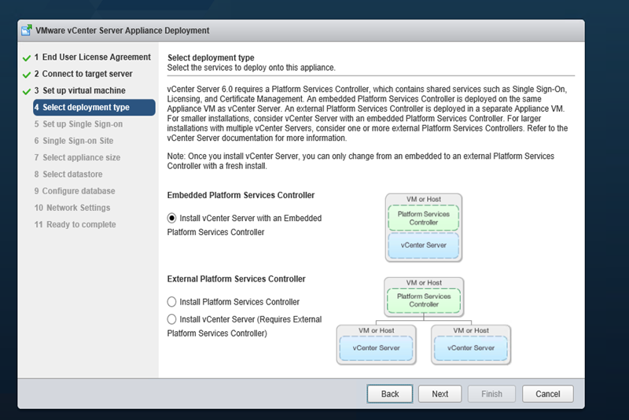Cancel the appliance deployment

[547, 394]
